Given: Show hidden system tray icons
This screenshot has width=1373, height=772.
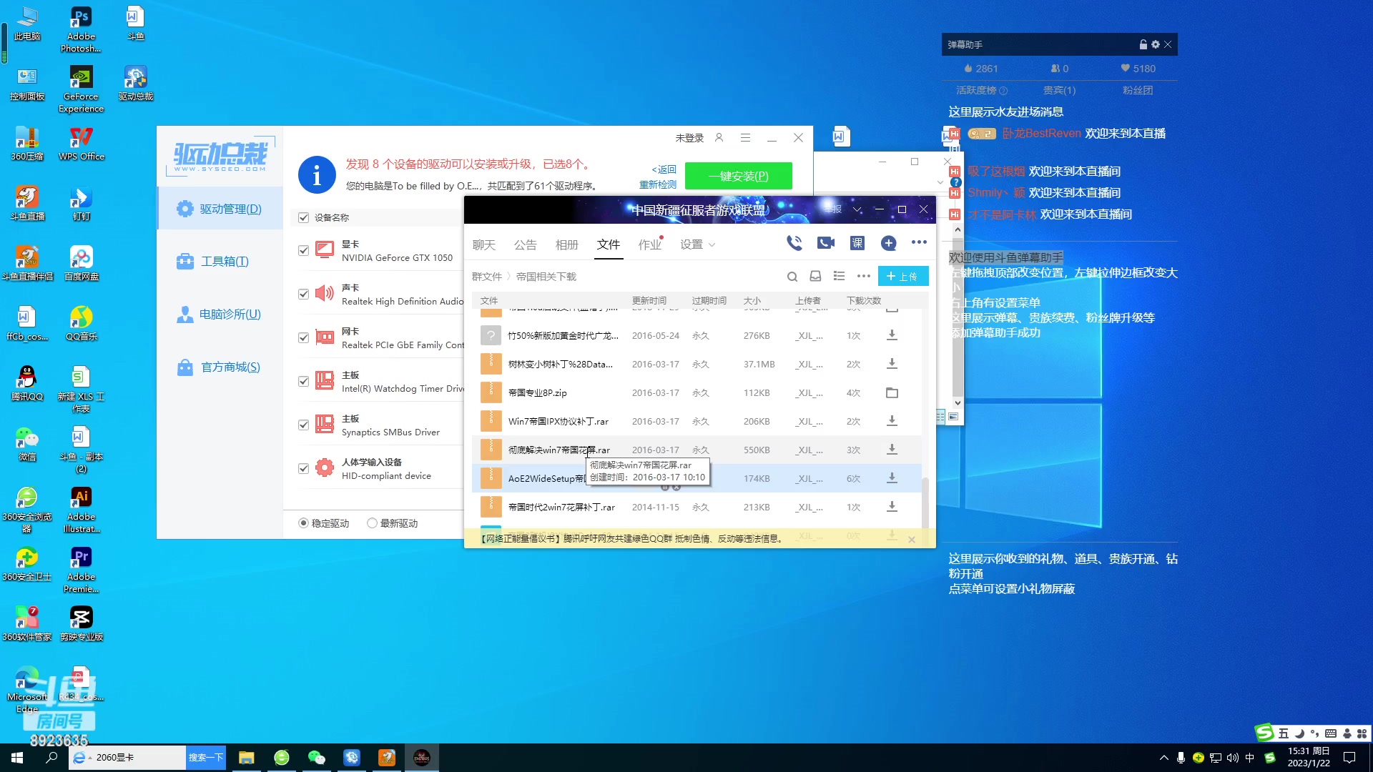Looking at the screenshot, I should tap(1163, 758).
